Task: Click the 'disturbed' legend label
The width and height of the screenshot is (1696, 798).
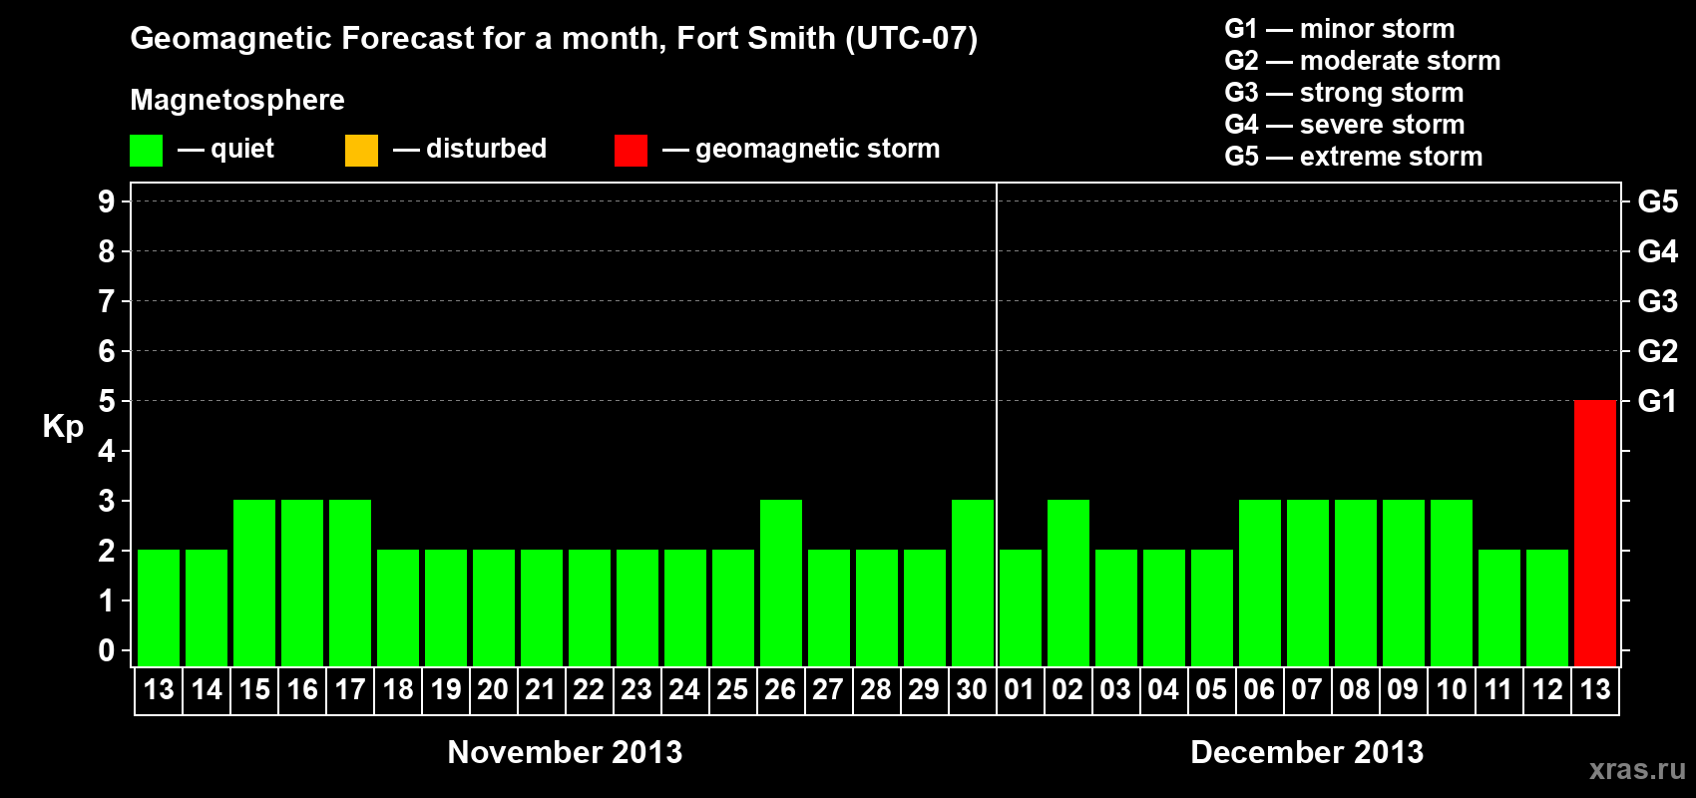Action: pos(487,149)
